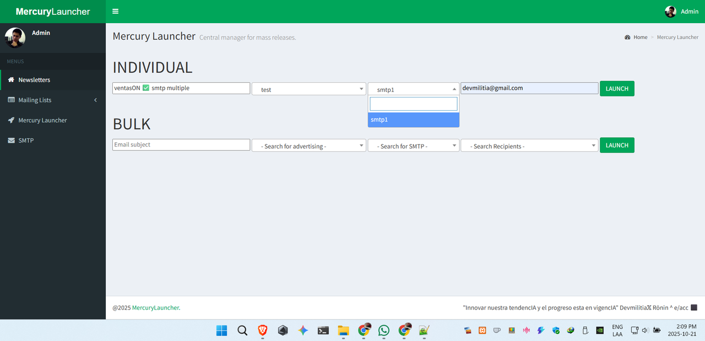Open the clock showing 2:09 PM

[683, 331]
